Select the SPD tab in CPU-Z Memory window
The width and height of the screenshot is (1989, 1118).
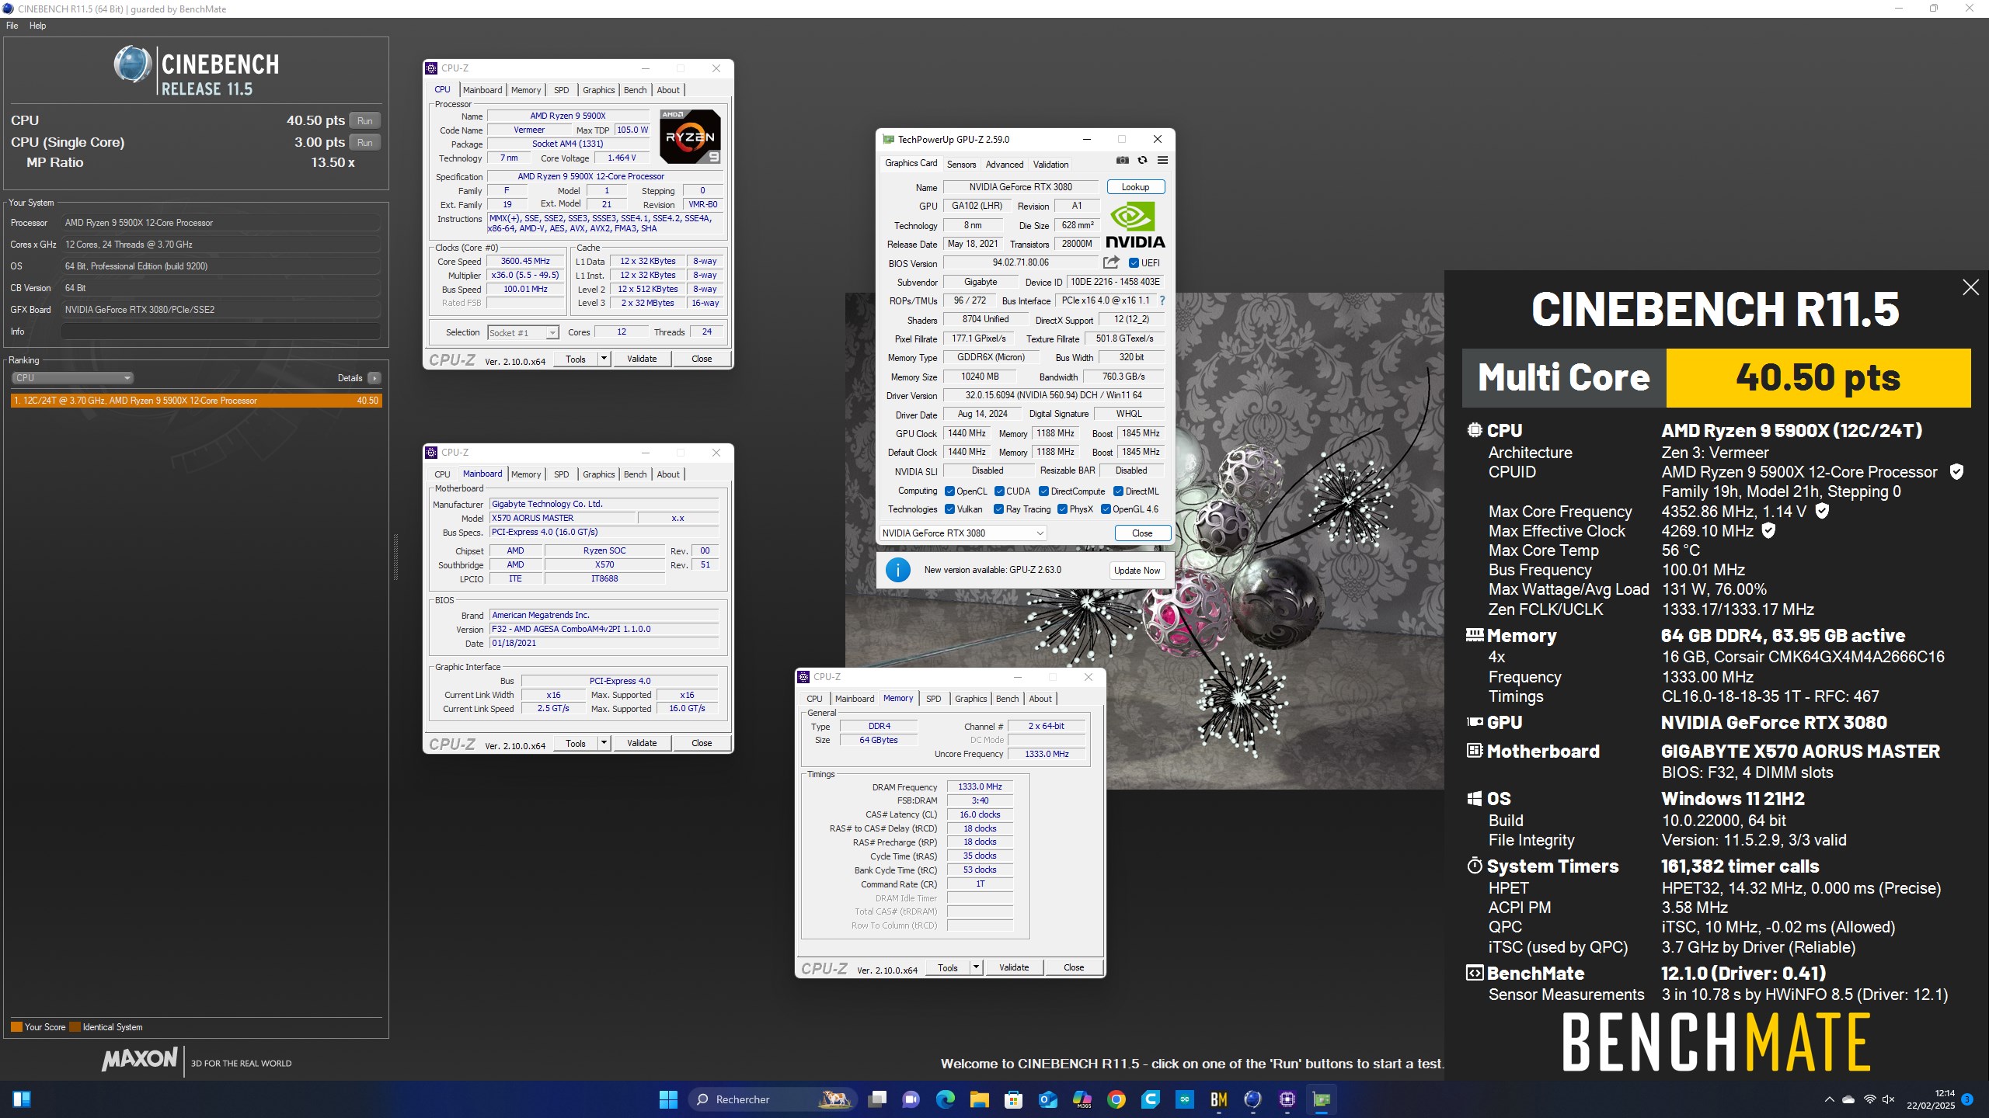933,699
